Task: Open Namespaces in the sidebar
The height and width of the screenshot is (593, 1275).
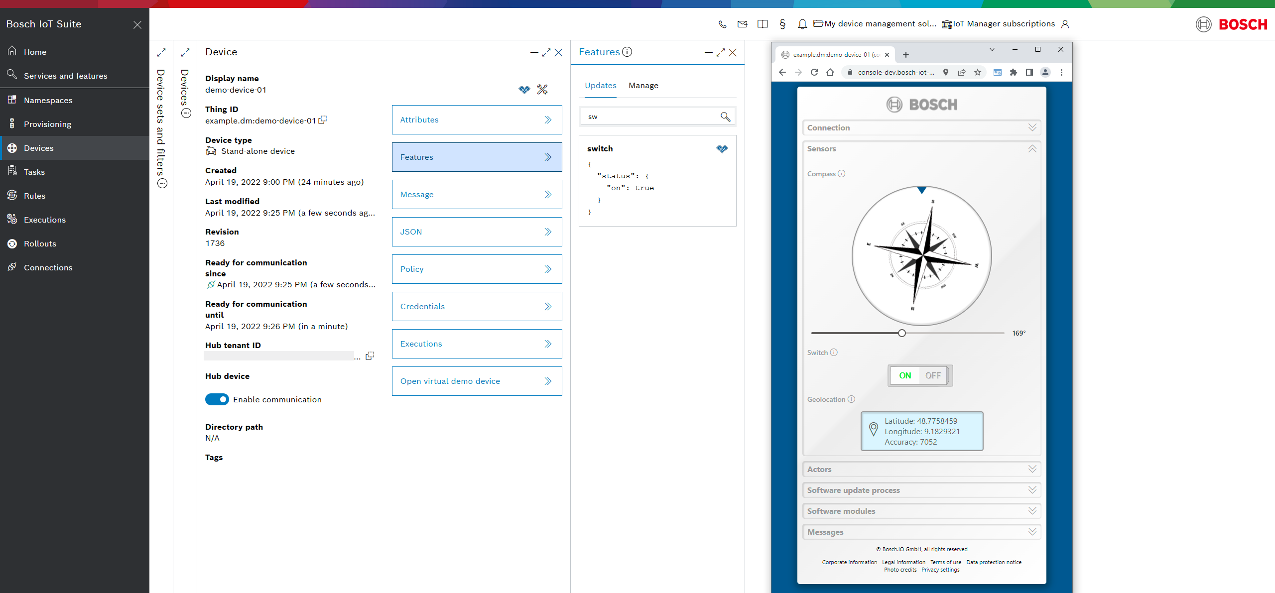Action: (x=75, y=100)
